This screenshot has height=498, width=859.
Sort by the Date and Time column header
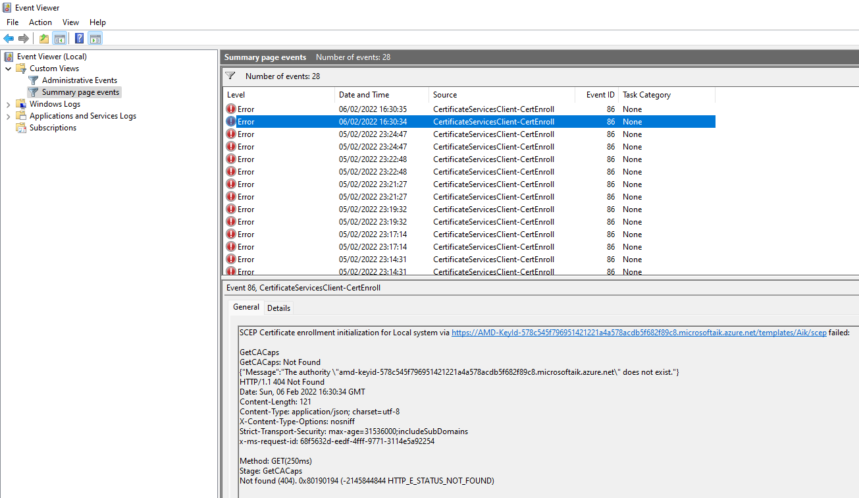tap(382, 95)
